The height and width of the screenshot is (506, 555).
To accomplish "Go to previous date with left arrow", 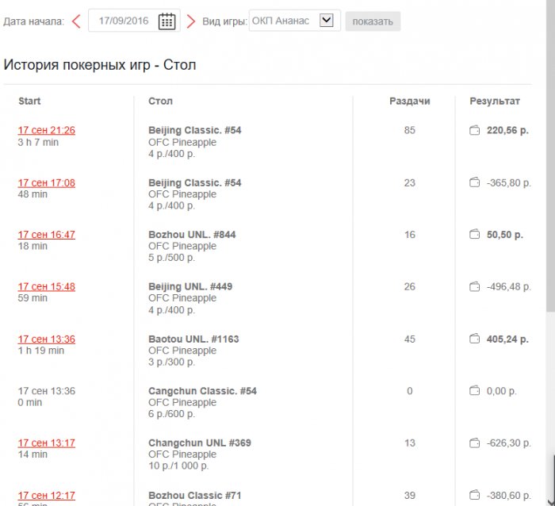I will coord(76,21).
